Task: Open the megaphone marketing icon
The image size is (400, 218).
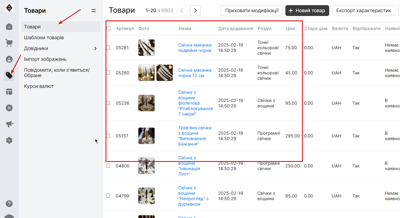Action: [9, 124]
